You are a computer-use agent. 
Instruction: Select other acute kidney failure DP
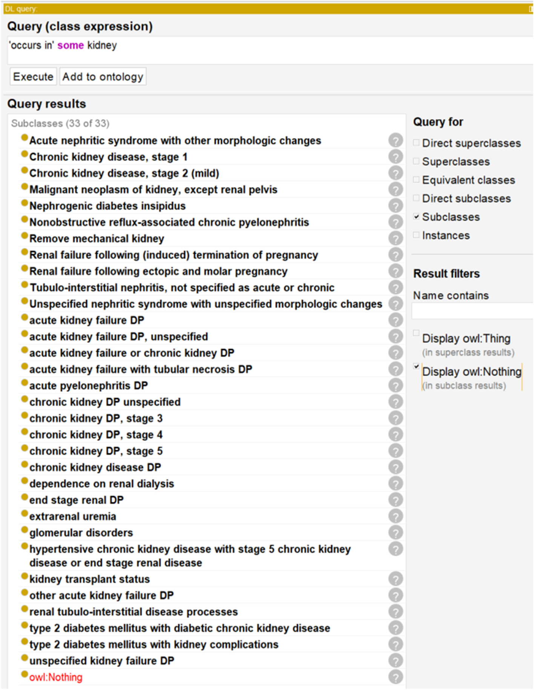(x=101, y=595)
